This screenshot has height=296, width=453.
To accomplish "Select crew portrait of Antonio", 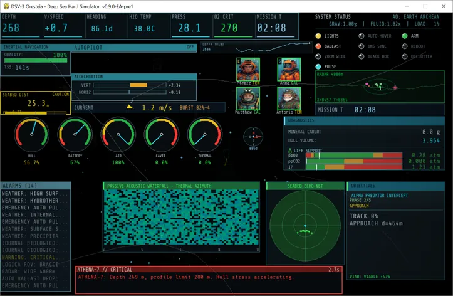I will (x=289, y=98).
